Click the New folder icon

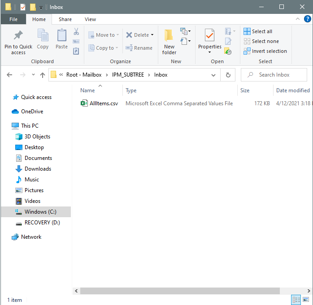169,35
